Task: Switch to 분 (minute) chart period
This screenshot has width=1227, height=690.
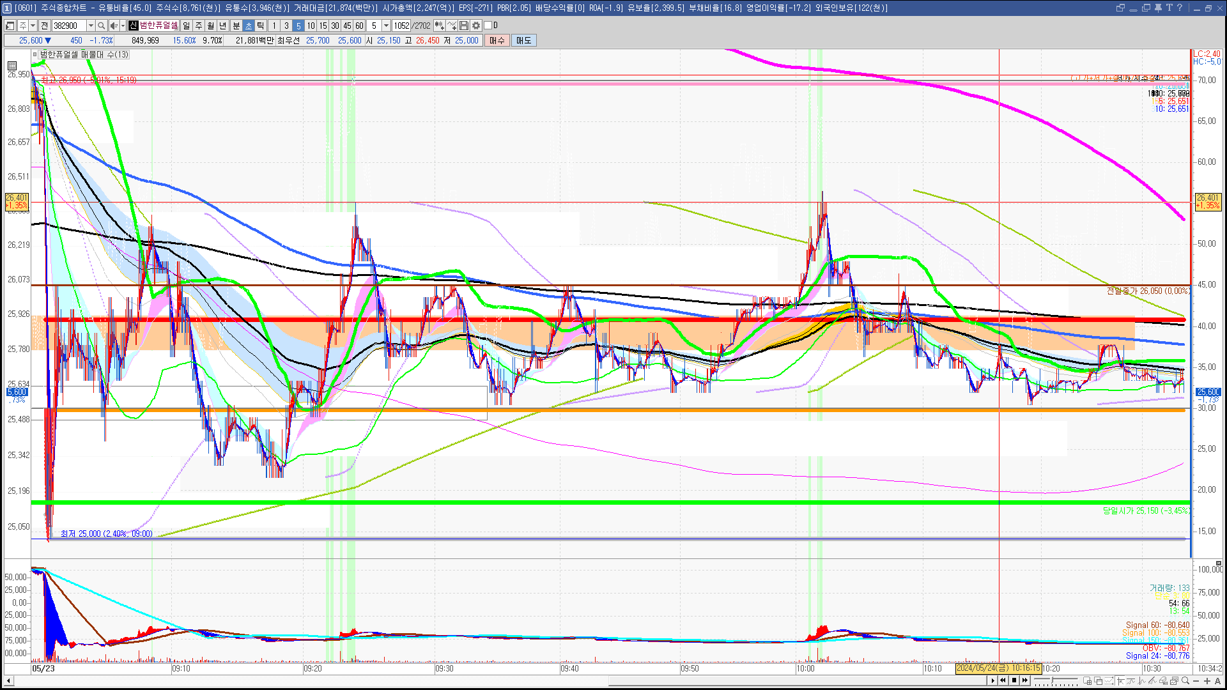Action: pyautogui.click(x=236, y=26)
